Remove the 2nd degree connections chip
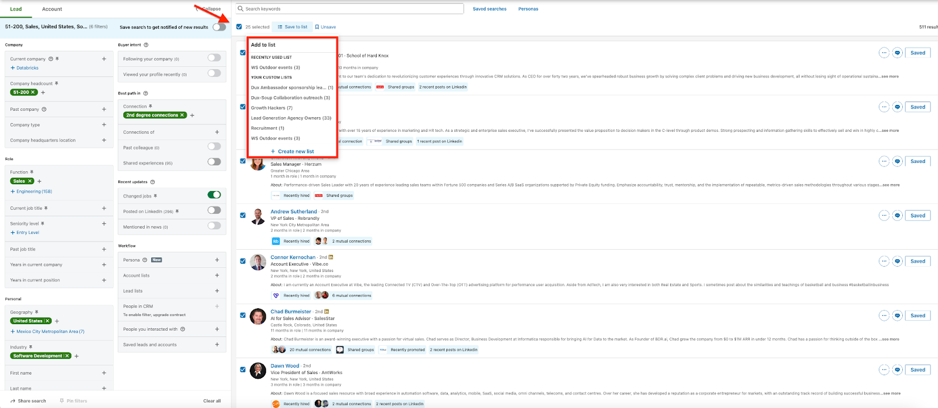Viewport: 938px width, 408px height. (x=182, y=115)
